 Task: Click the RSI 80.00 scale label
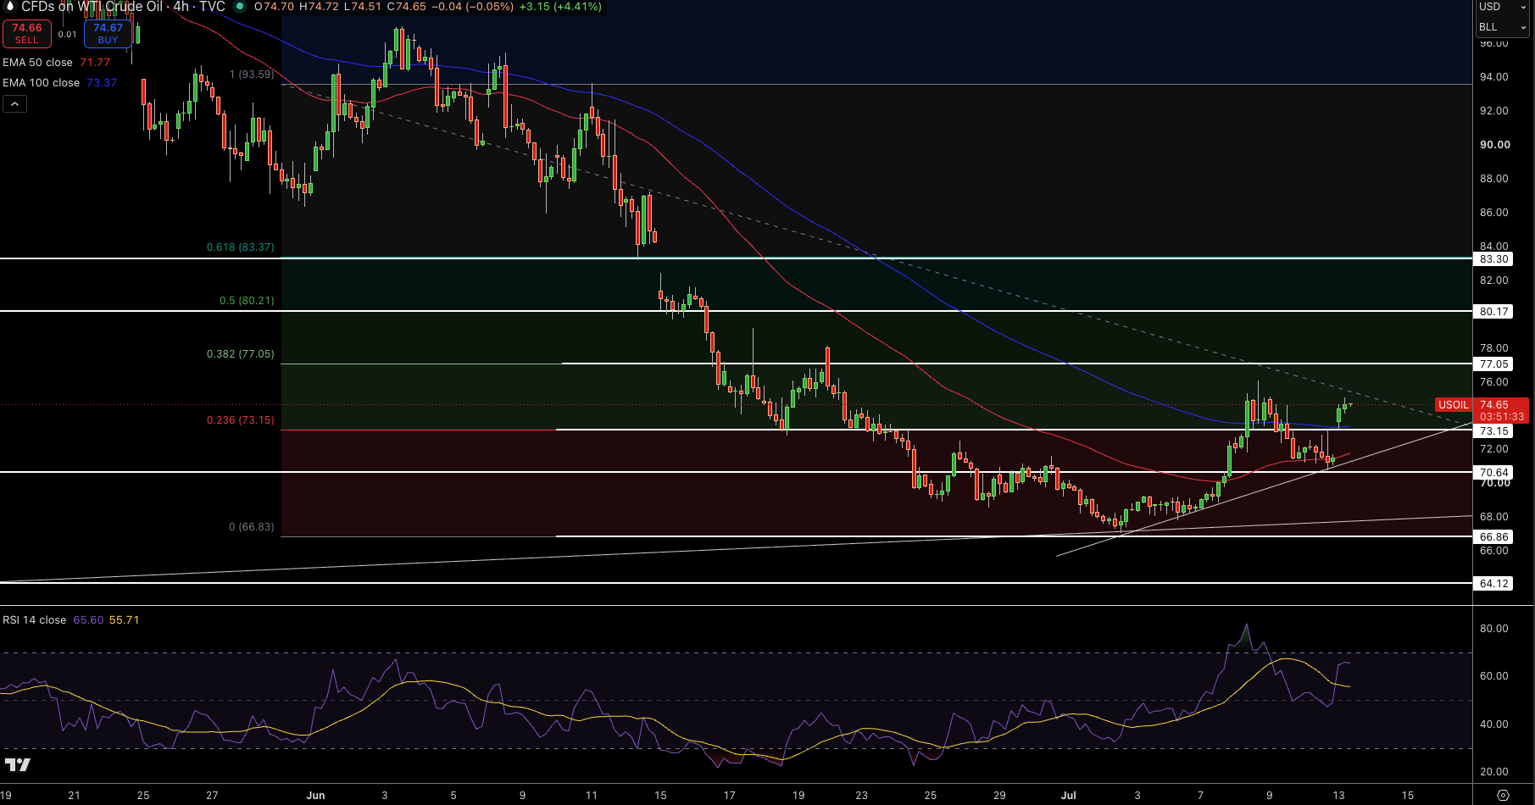pyautogui.click(x=1494, y=629)
